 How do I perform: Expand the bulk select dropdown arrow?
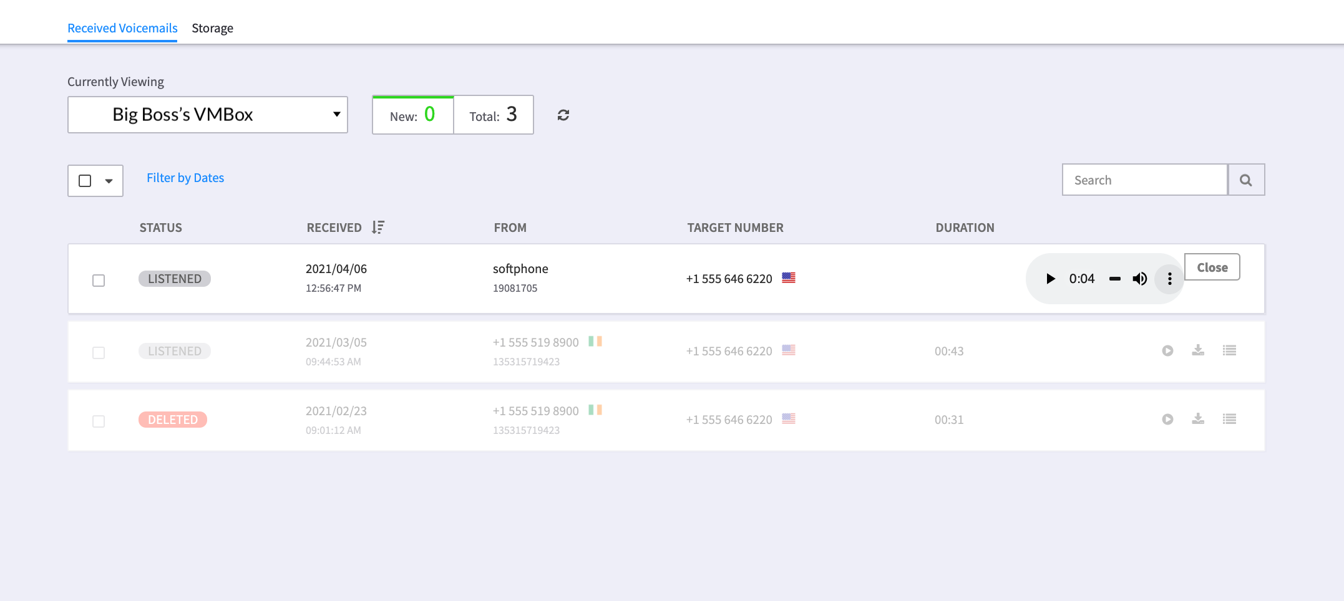click(109, 181)
